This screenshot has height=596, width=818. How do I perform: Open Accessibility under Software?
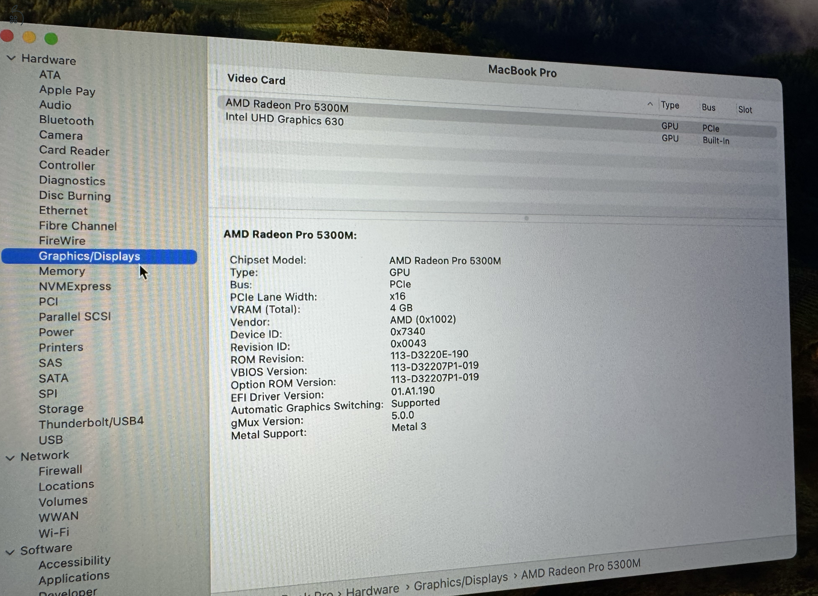(x=74, y=562)
